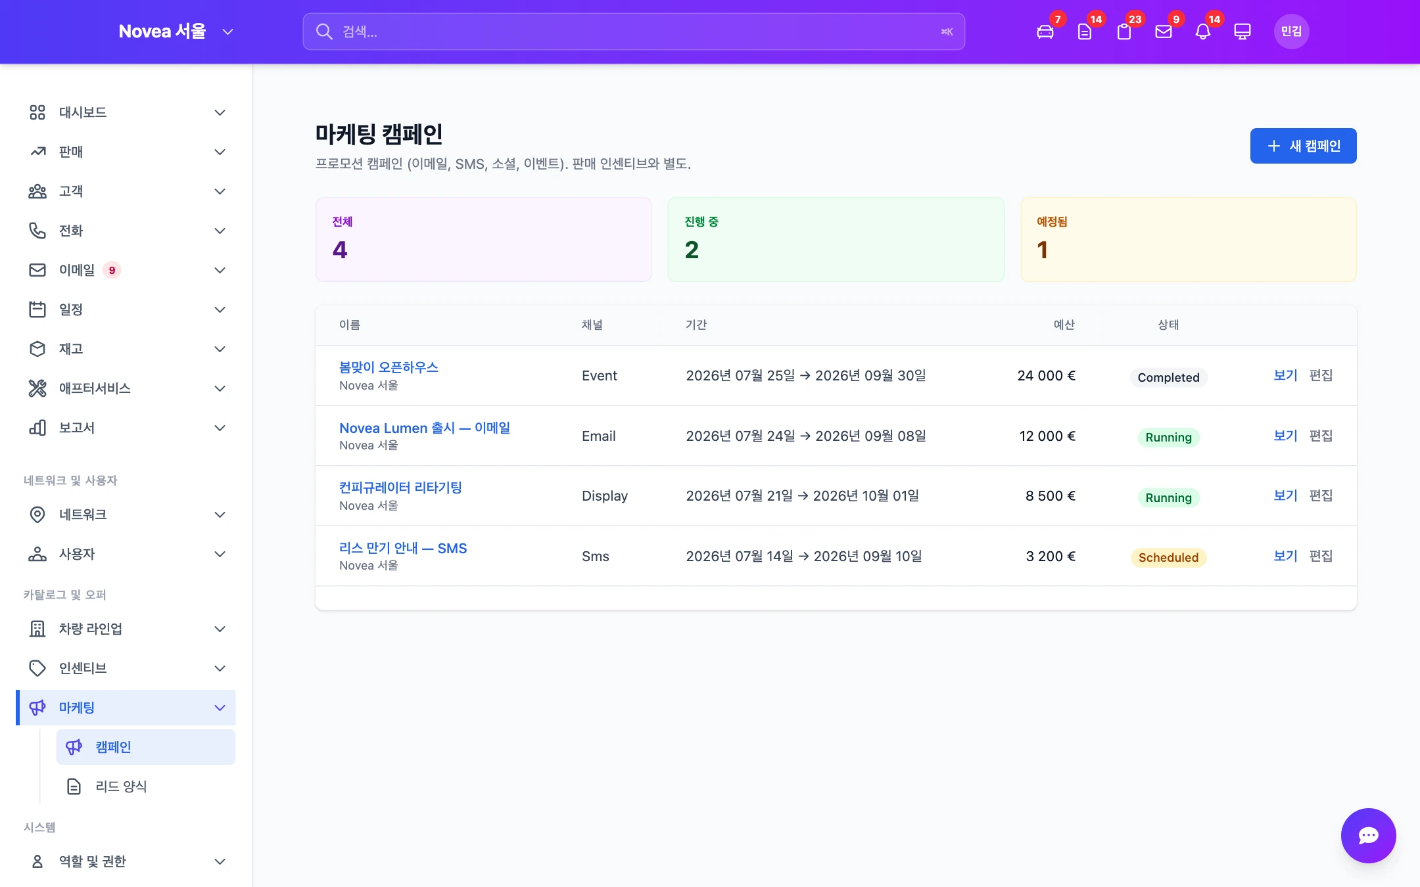Click the 재고 box icon
Viewport: 1420px width, 887px height.
(37, 349)
